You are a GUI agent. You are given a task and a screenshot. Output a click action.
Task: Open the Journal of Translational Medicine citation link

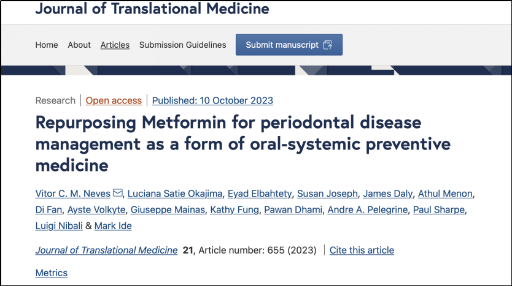(106, 250)
